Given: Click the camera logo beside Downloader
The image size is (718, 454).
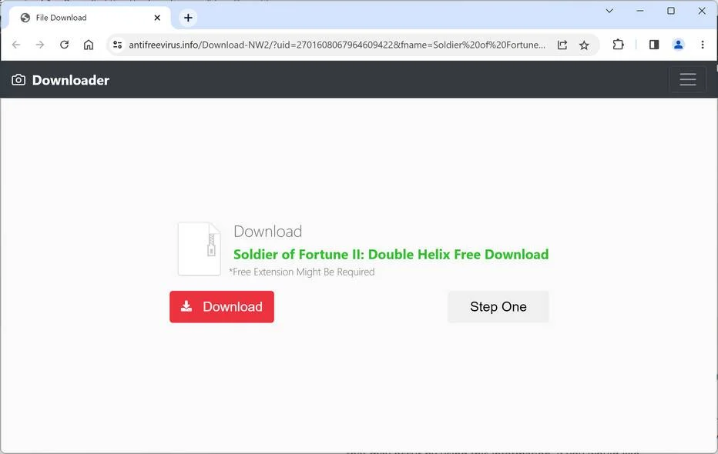Looking at the screenshot, I should pos(18,80).
